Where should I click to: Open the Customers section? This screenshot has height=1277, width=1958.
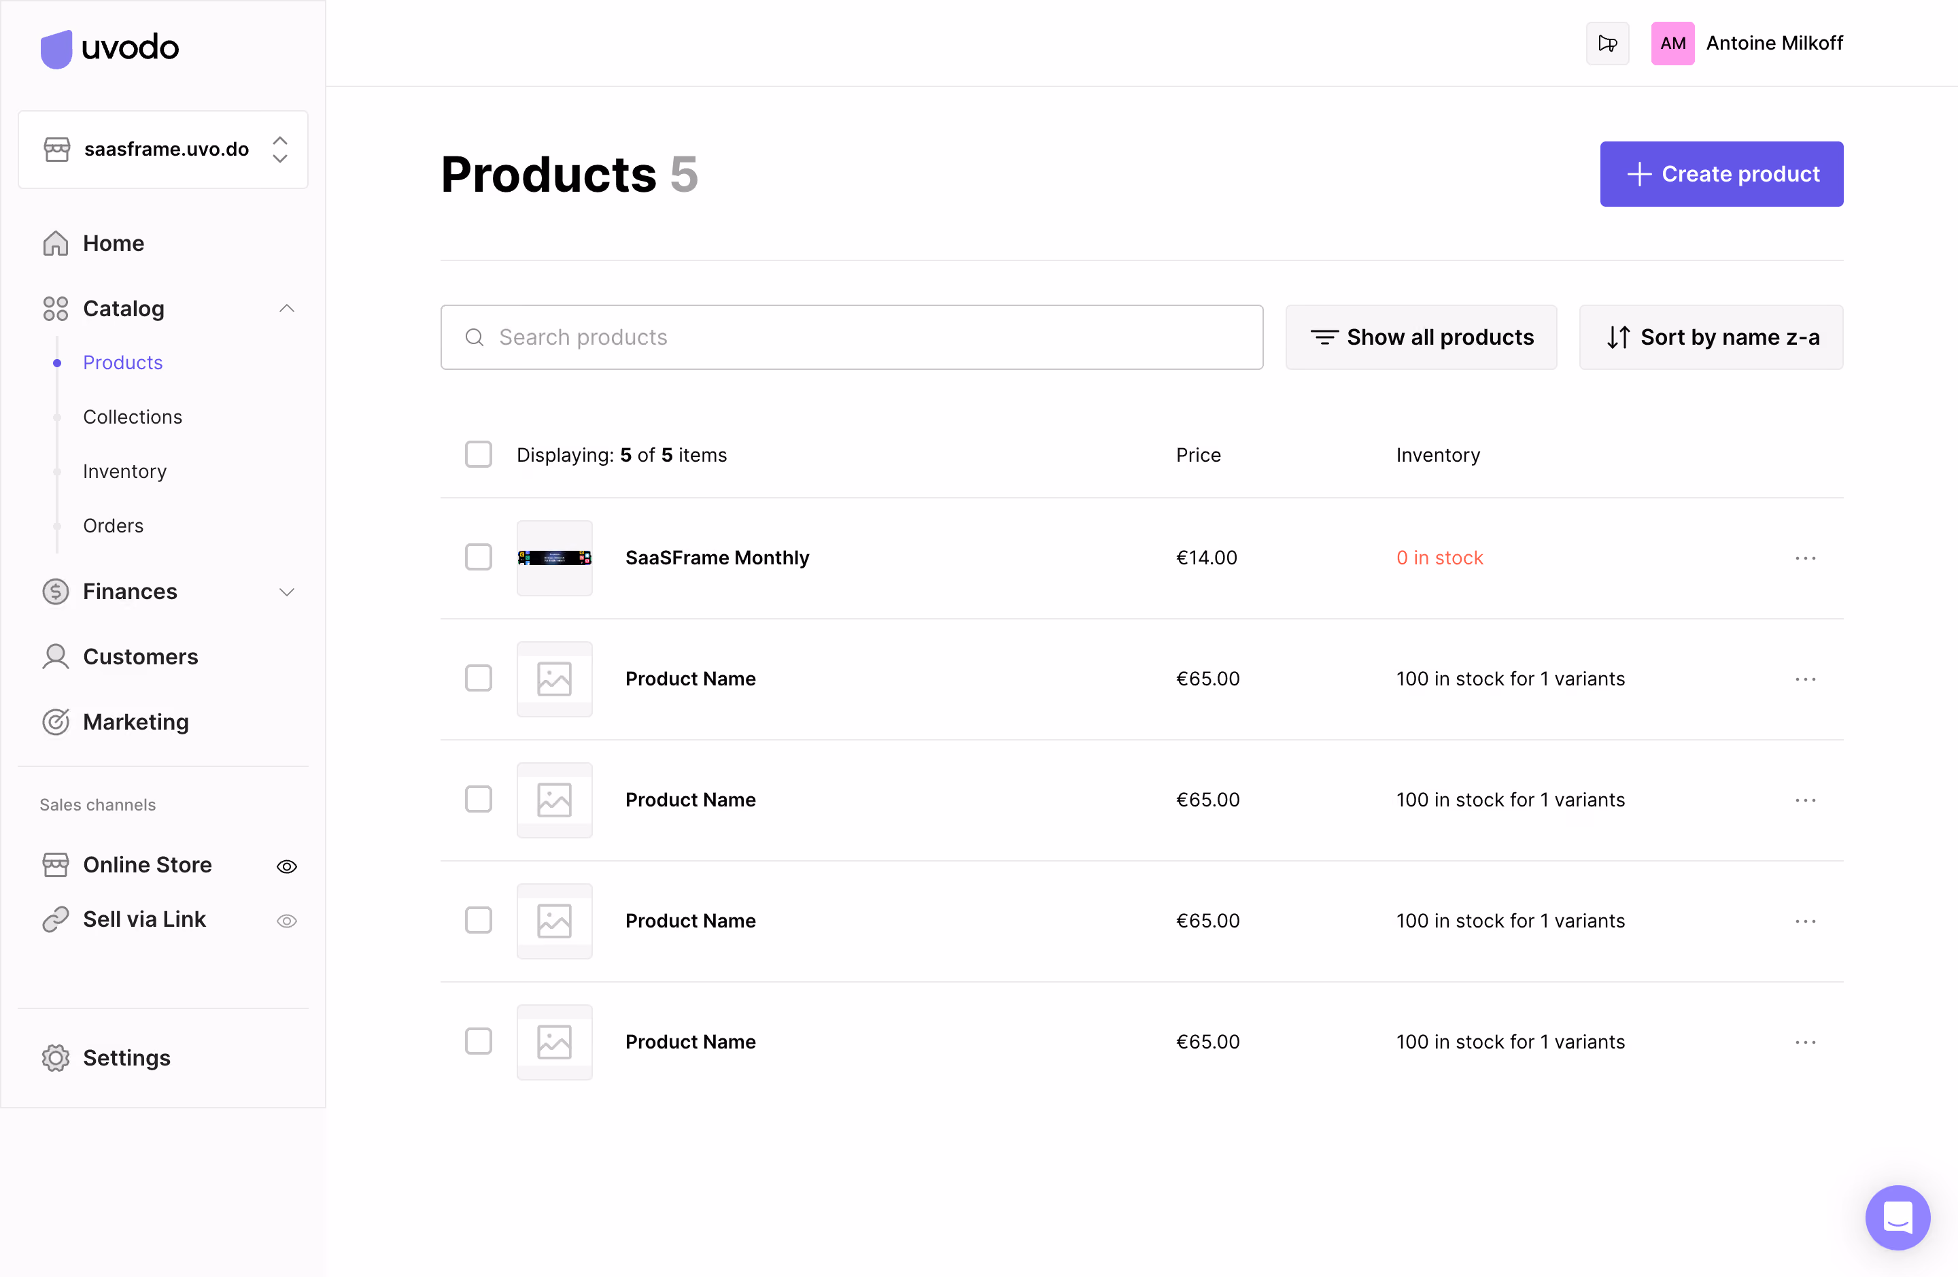(141, 657)
